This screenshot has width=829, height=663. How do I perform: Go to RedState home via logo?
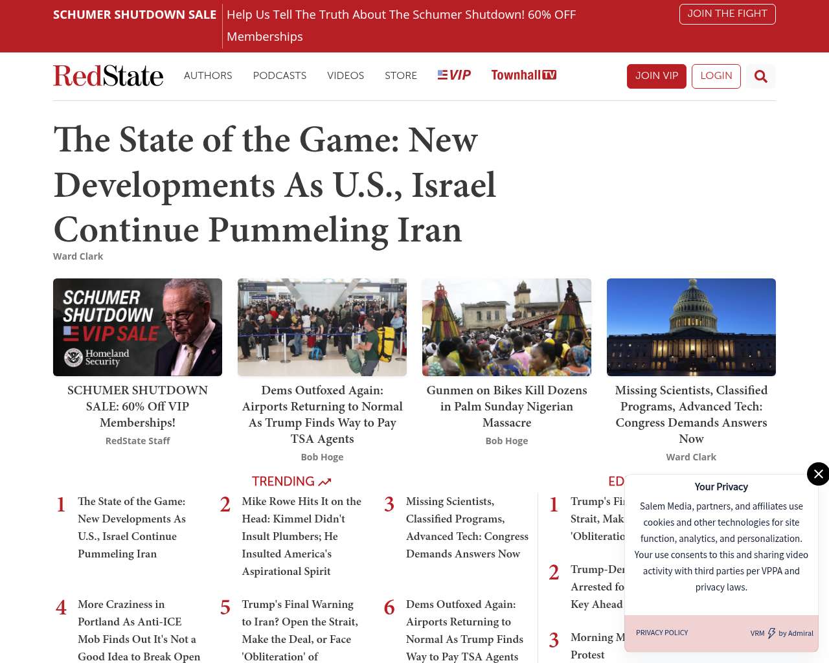point(108,76)
